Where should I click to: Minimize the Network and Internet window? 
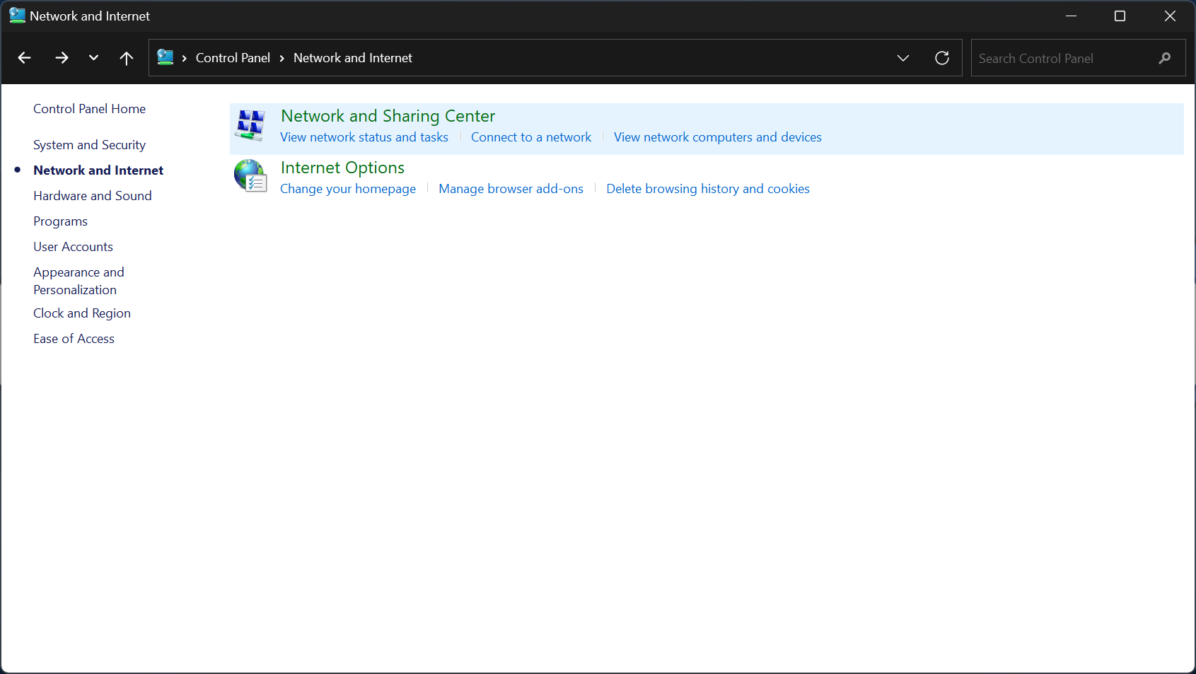click(x=1071, y=16)
